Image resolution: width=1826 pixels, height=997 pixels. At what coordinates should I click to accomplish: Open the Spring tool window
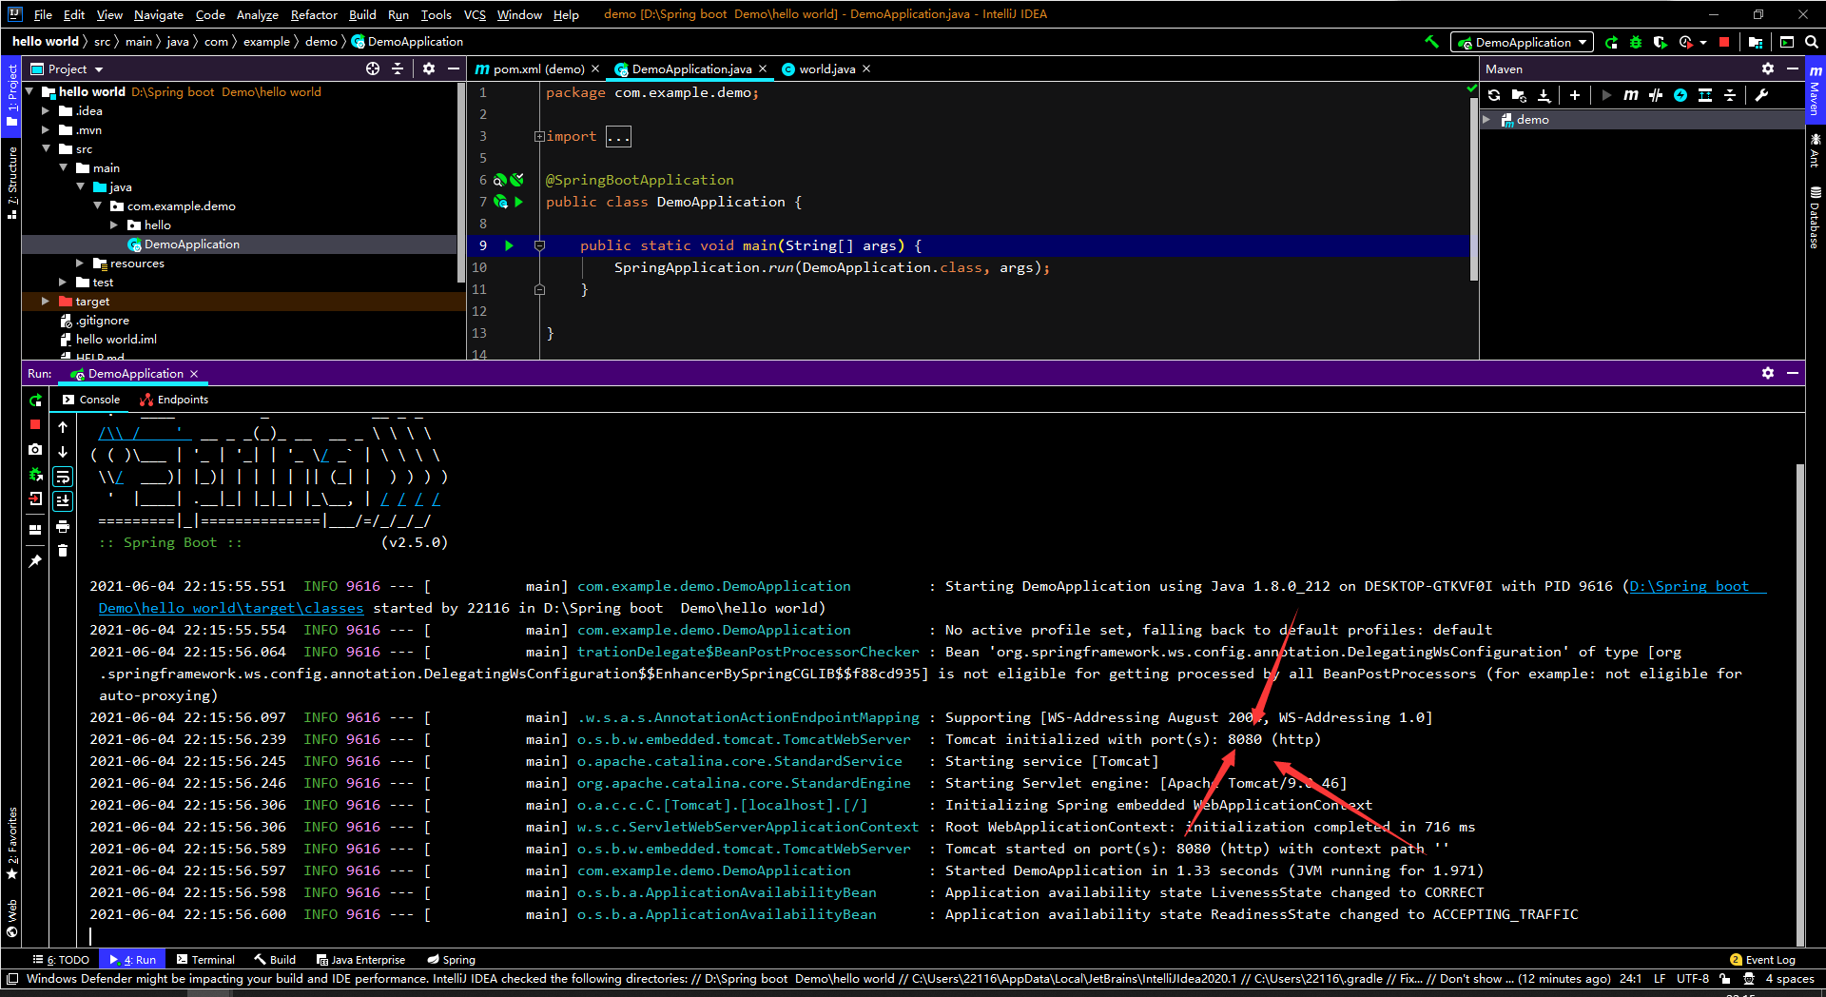point(451,960)
